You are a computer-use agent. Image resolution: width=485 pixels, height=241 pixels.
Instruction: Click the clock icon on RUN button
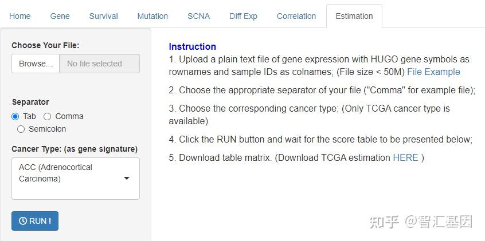[23, 221]
